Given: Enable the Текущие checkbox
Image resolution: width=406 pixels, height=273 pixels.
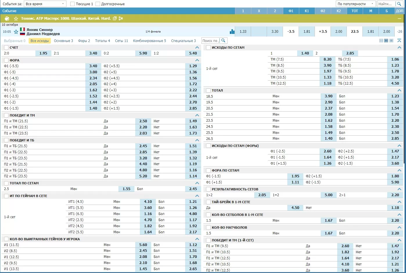Looking at the screenshot, I should pyautogui.click(x=72, y=4).
